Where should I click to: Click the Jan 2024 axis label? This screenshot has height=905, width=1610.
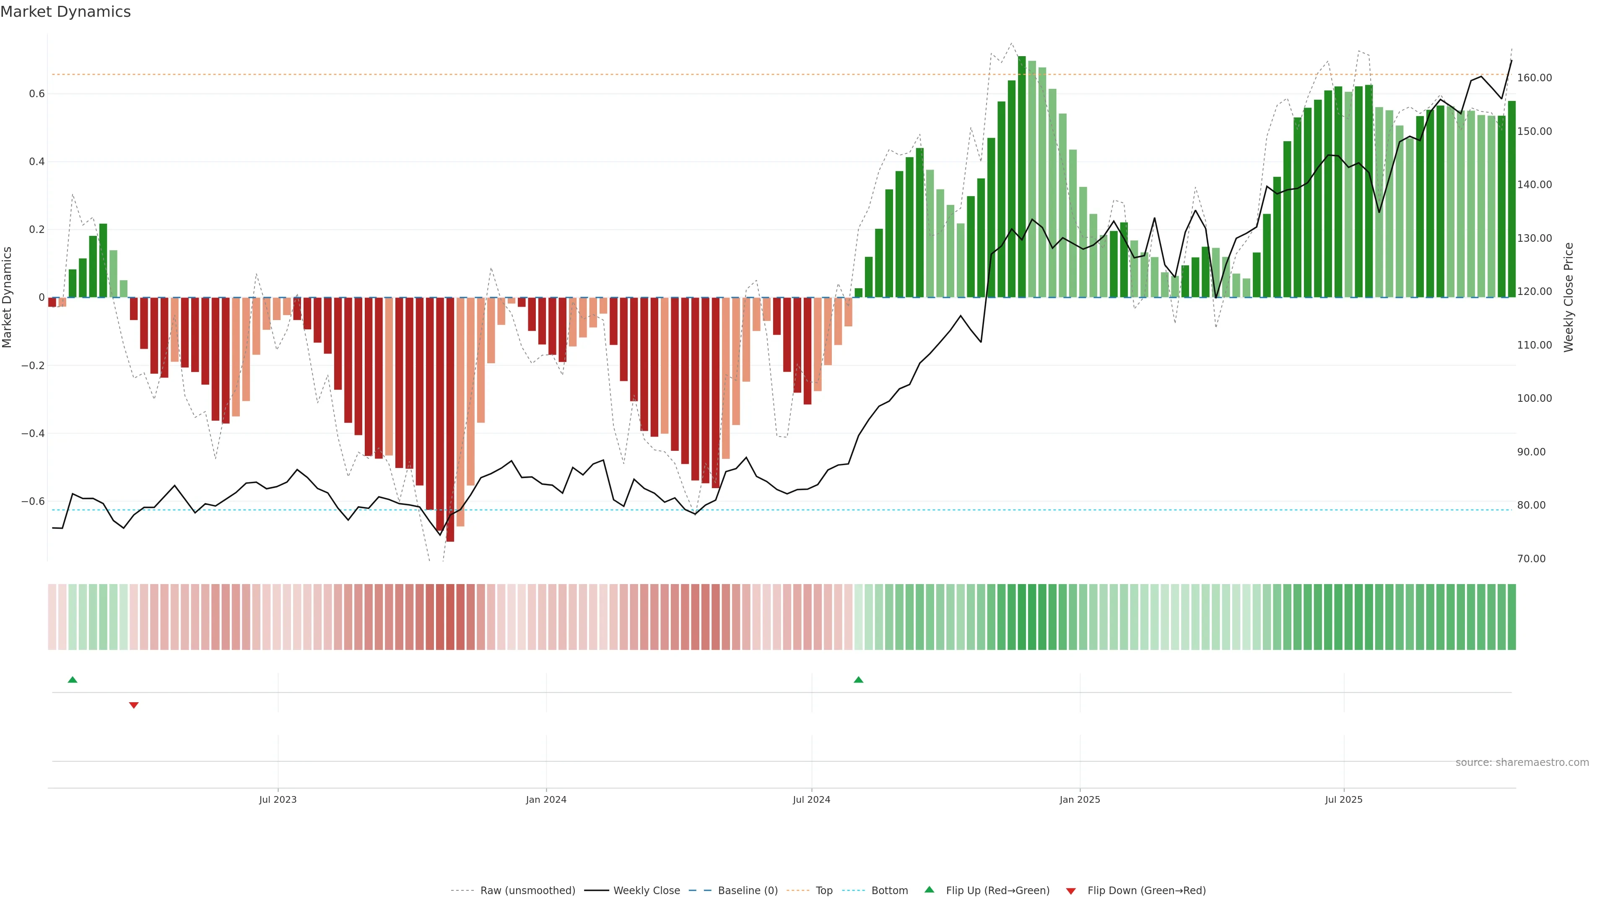(546, 799)
